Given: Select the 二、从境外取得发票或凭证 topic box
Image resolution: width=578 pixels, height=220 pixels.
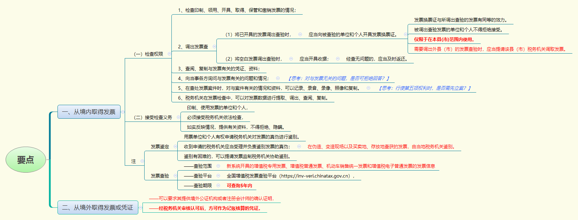Looking at the screenshot, I should pyautogui.click(x=98, y=207).
